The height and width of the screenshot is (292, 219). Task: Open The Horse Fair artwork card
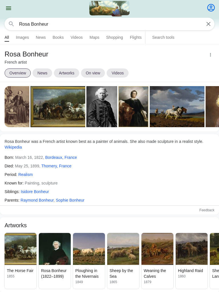point(21,261)
